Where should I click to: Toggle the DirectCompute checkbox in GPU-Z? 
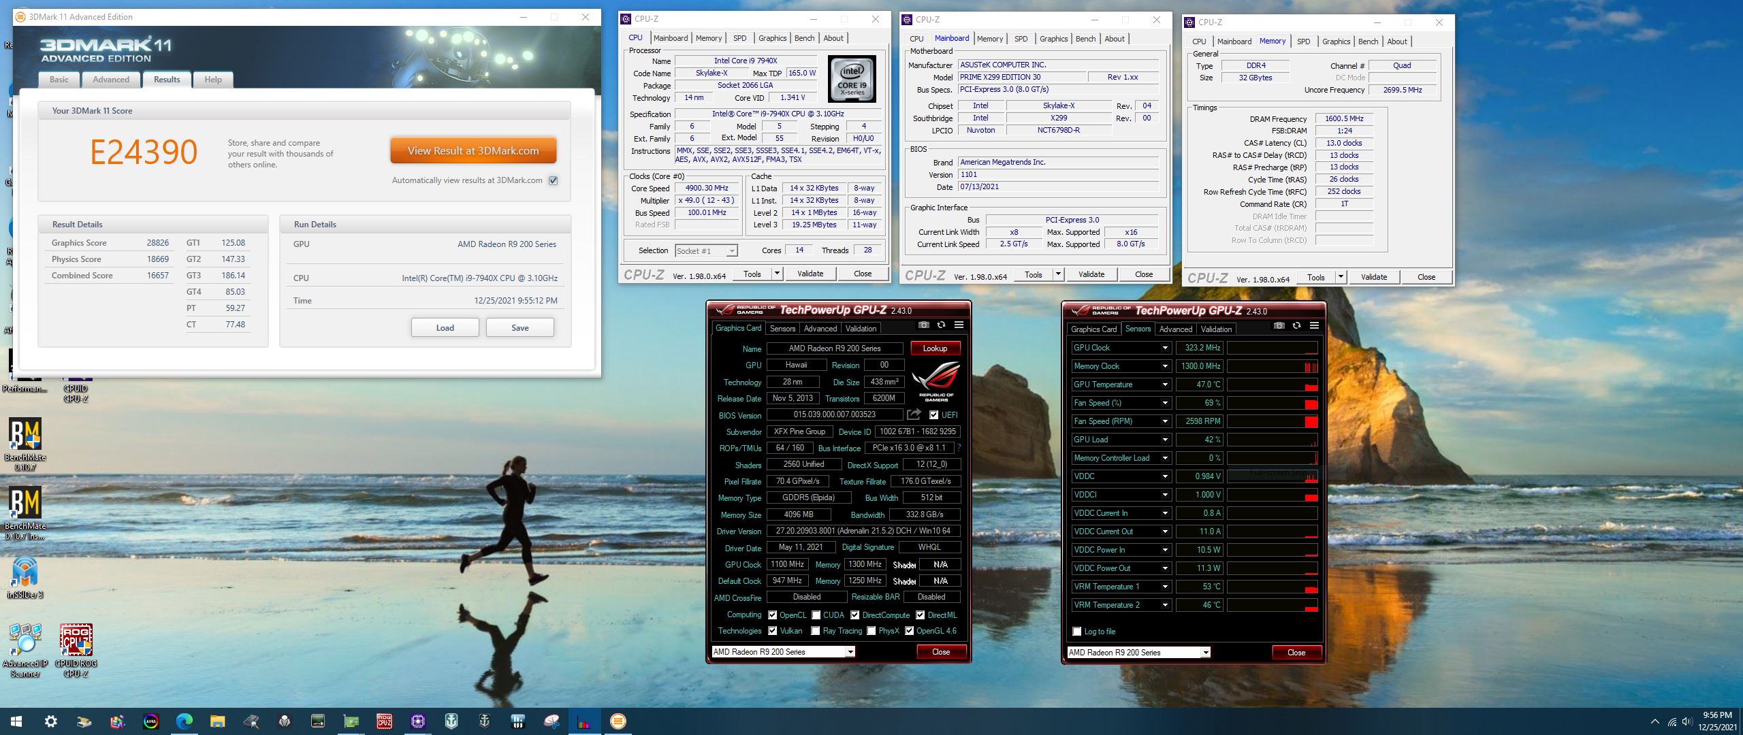click(x=854, y=615)
